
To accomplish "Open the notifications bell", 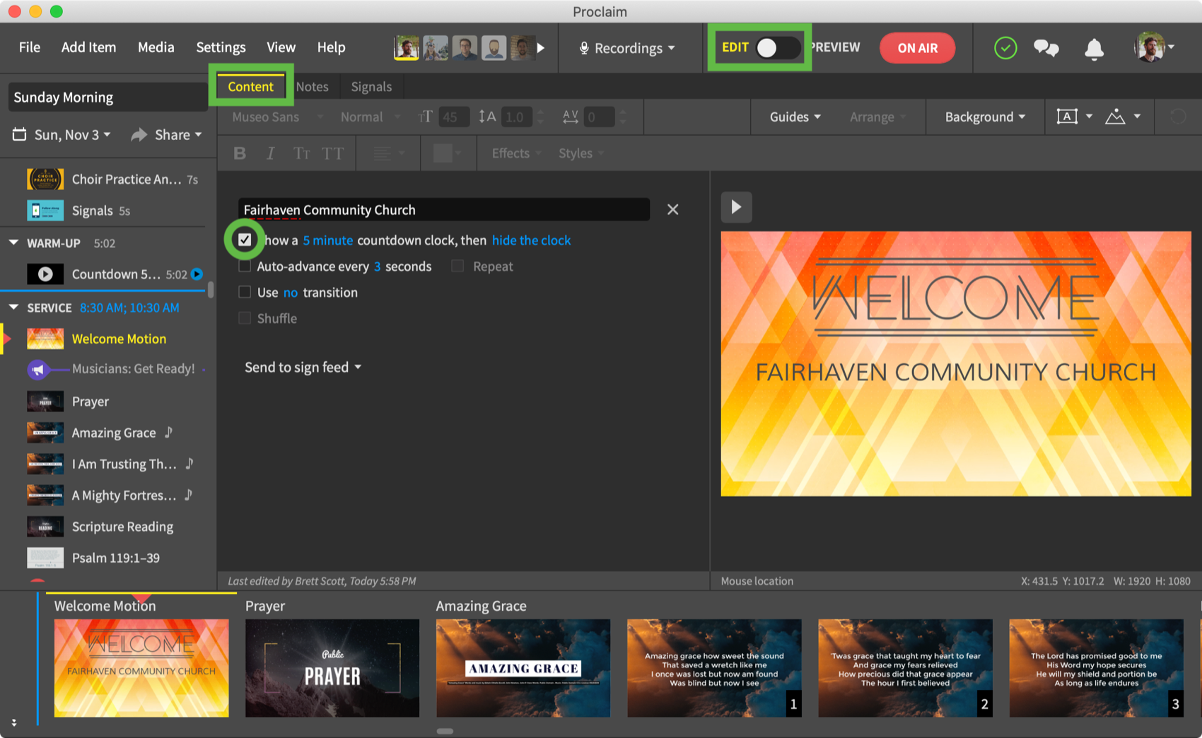I will point(1094,48).
